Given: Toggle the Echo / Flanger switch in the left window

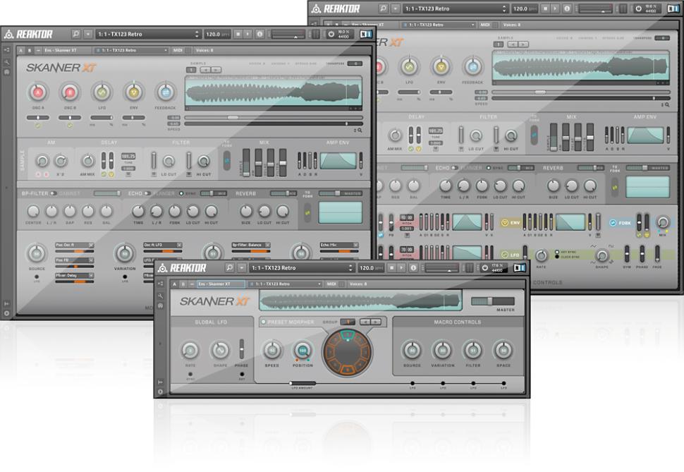Looking at the screenshot, I should pos(147,193).
